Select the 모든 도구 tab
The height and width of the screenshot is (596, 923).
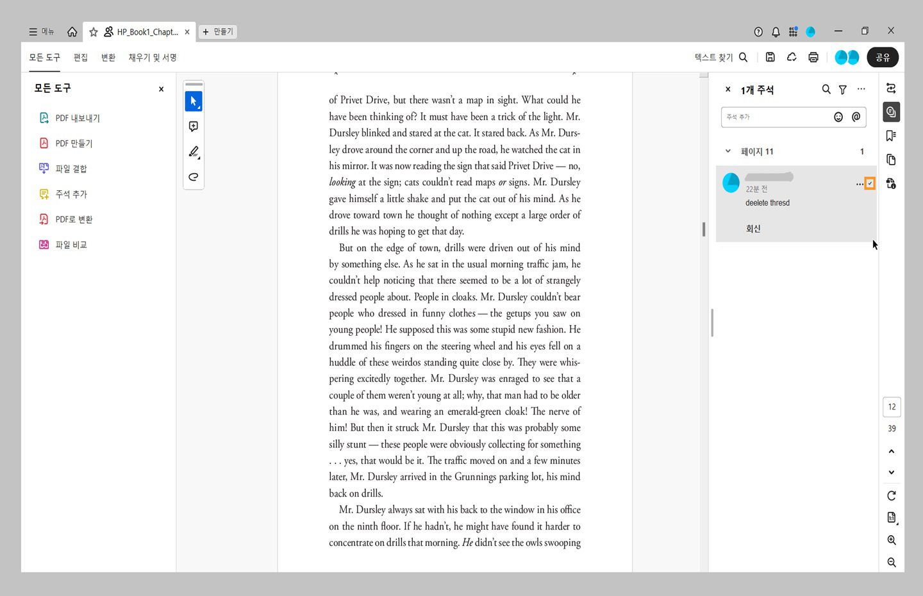coord(44,57)
